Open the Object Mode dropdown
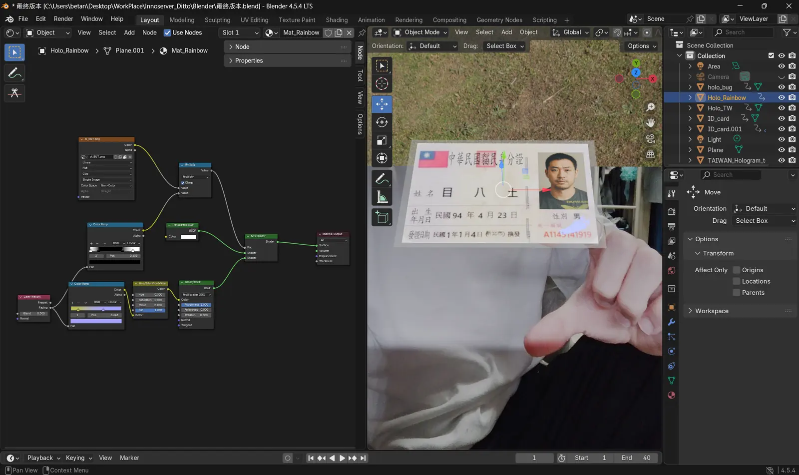Viewport: 799px width, 475px height. point(420,32)
